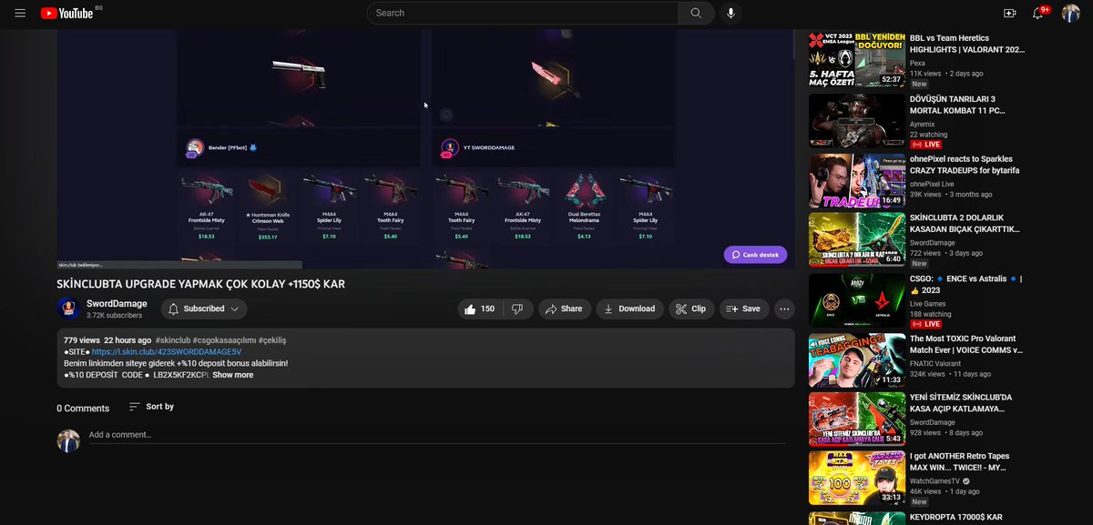
Task: Open SwordDamage channel avatar
Action: click(x=68, y=308)
